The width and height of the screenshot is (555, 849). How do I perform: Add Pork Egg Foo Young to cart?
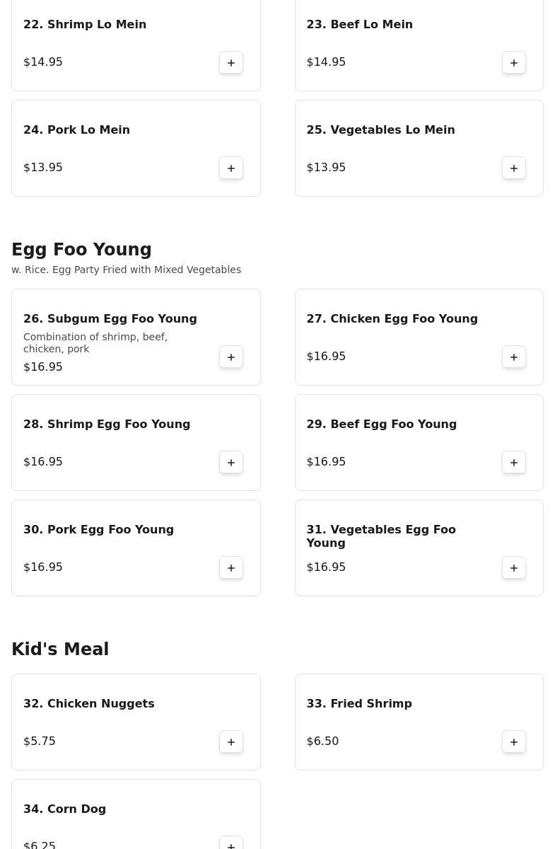(231, 567)
